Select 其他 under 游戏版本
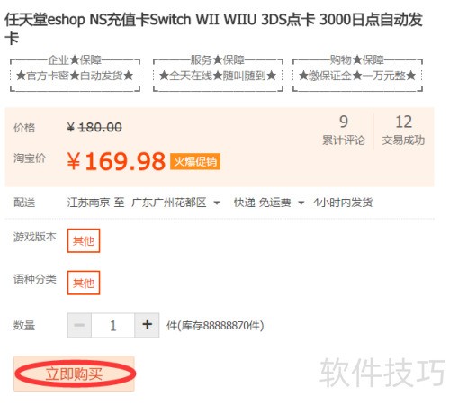This screenshot has height=406, width=450. tap(84, 240)
